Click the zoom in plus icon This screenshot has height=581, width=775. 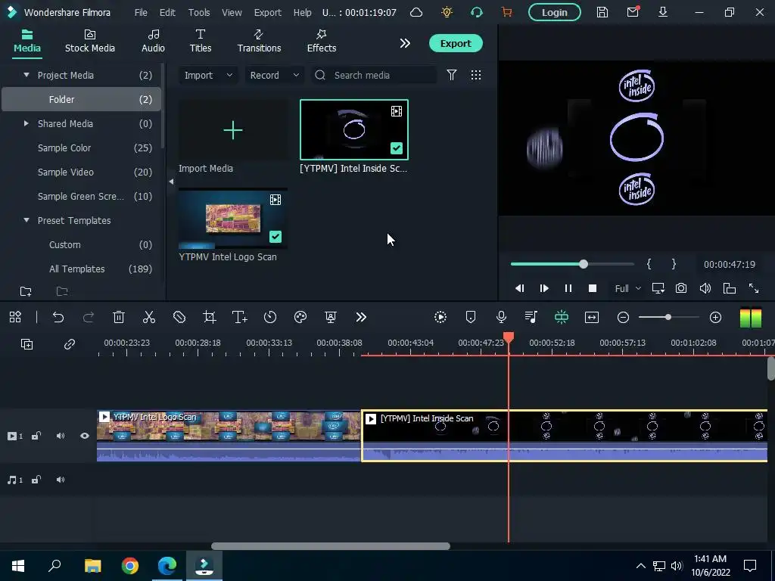click(x=716, y=317)
